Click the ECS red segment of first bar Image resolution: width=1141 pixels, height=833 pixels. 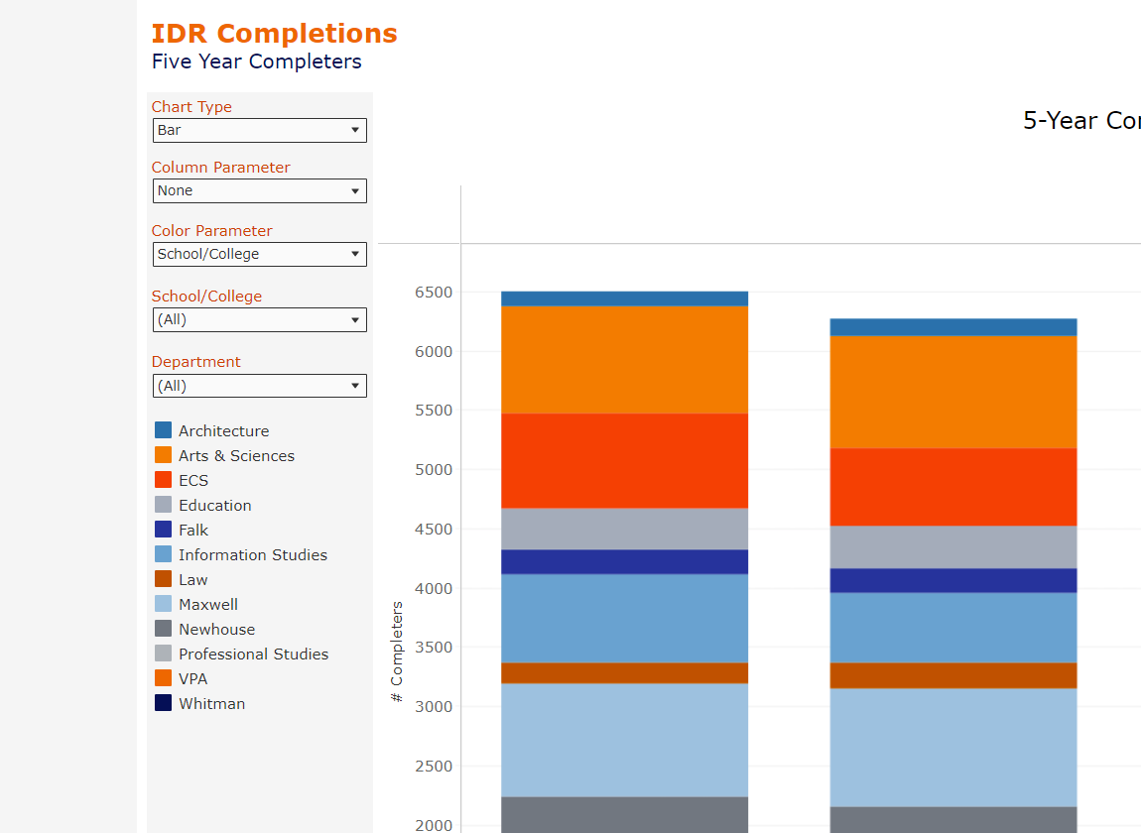624,461
